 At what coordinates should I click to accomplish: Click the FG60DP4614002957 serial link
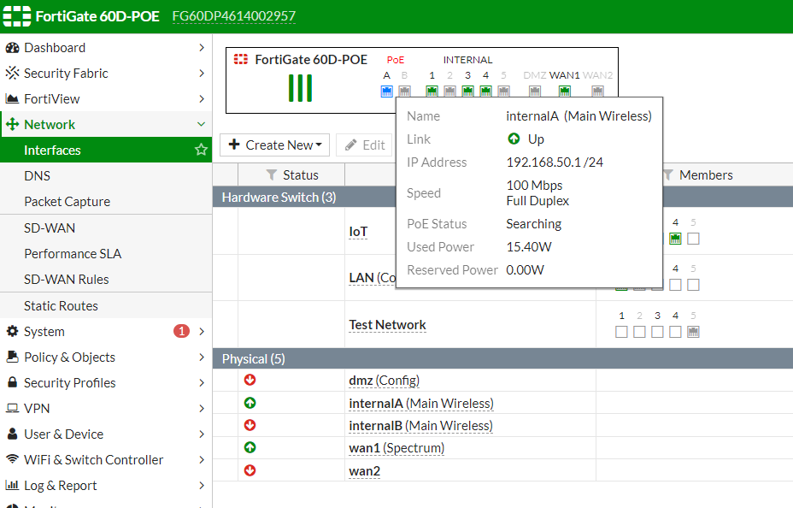233,16
